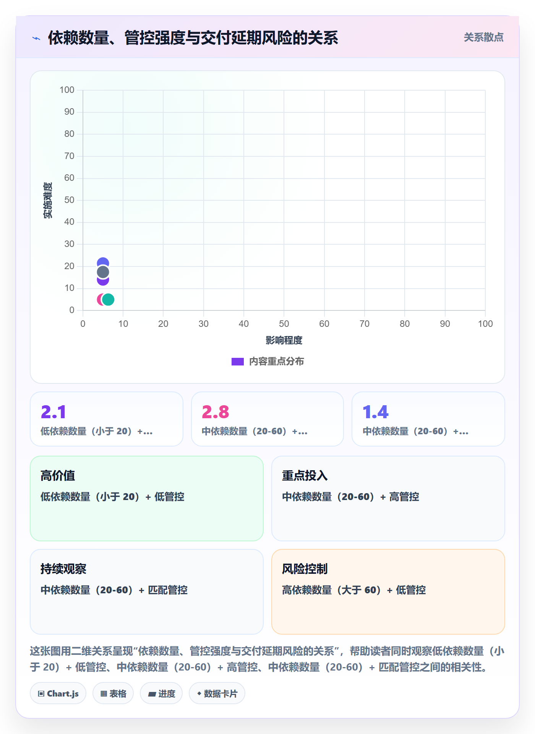Click y-axis tick label 60
Viewport: 535px width, 734px height.
(69, 178)
